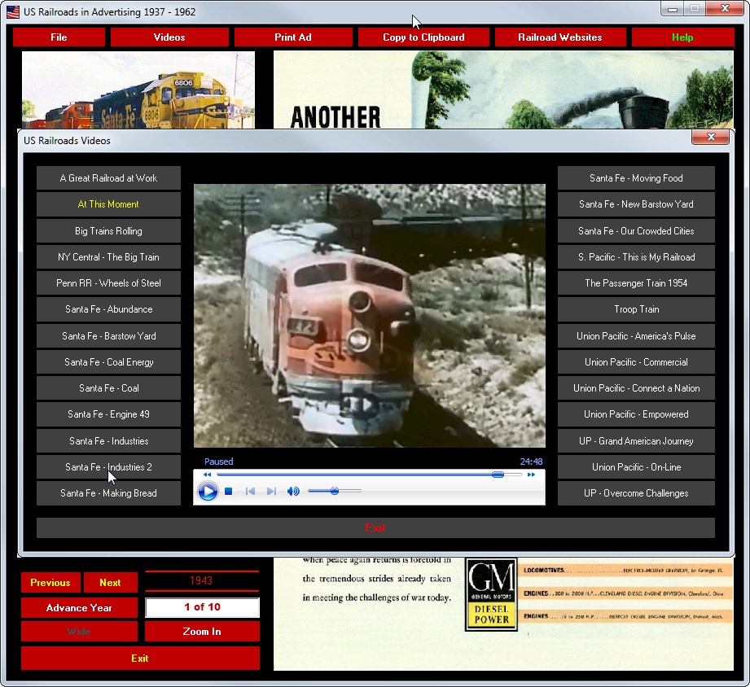Select 'Union Pacific - Empowered' video
Screen dimensions: 750x687
(636, 414)
